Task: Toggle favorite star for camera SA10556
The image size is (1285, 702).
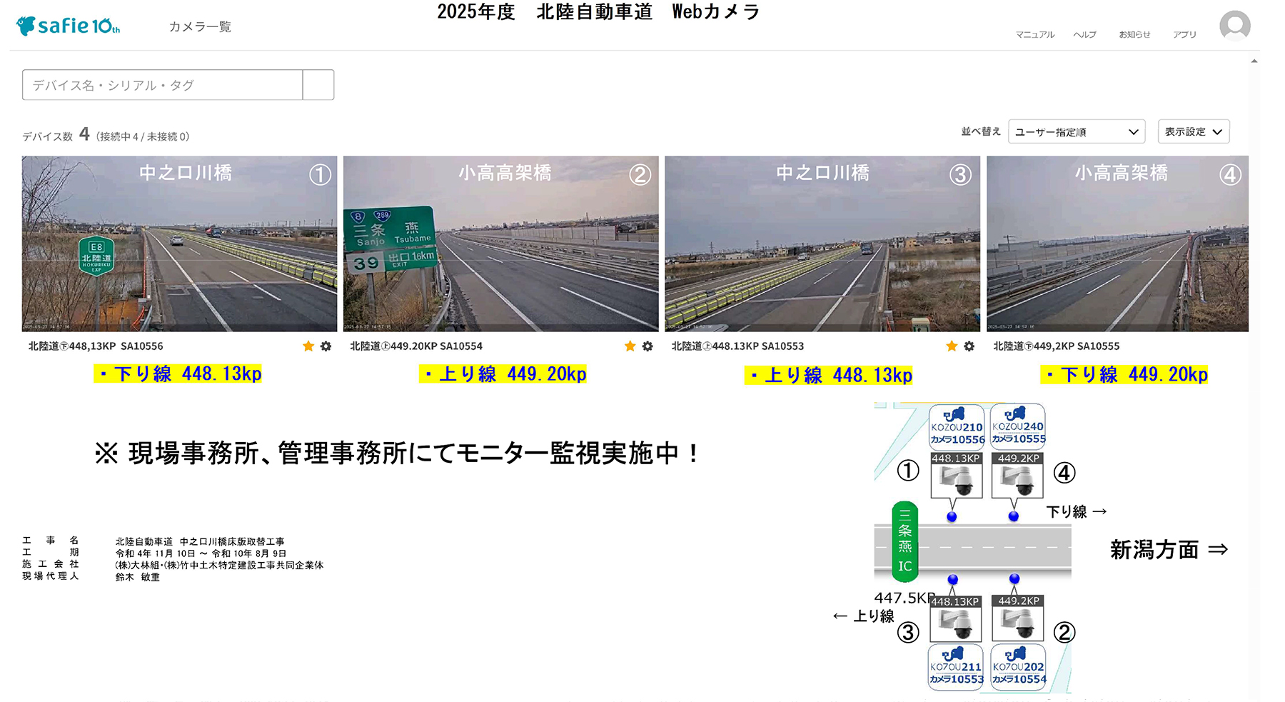Action: point(308,346)
